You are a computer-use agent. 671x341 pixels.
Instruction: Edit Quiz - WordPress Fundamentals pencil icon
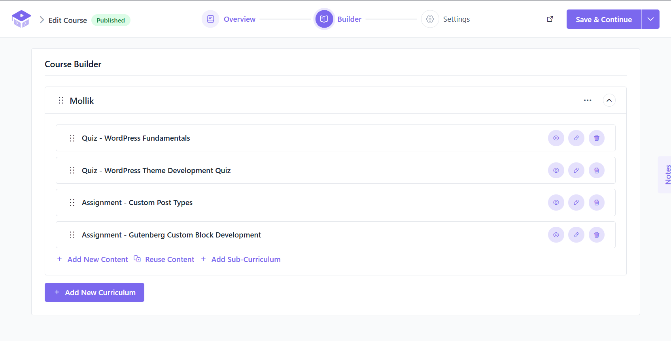pos(576,138)
